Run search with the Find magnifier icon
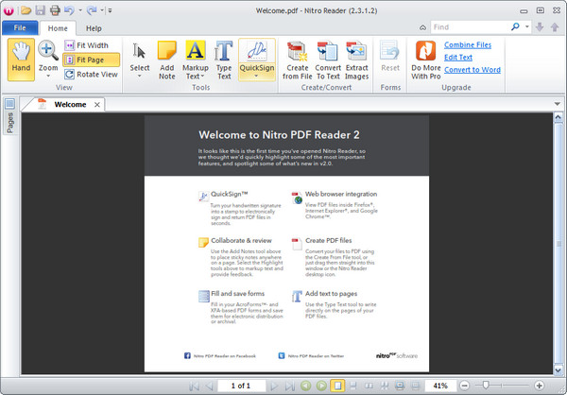 click(x=515, y=26)
